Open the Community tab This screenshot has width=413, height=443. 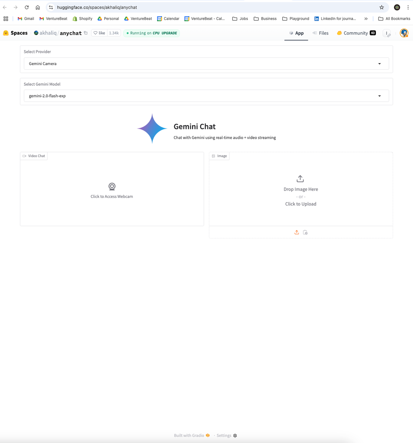(356, 33)
